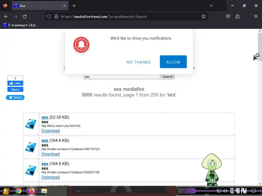Click the Firefox taskbar icon
The image size is (262, 196).
[x=31, y=191]
